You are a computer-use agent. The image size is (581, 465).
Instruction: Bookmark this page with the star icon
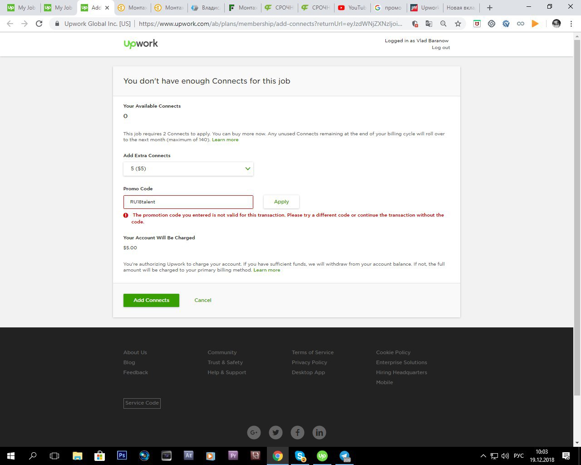coord(458,24)
